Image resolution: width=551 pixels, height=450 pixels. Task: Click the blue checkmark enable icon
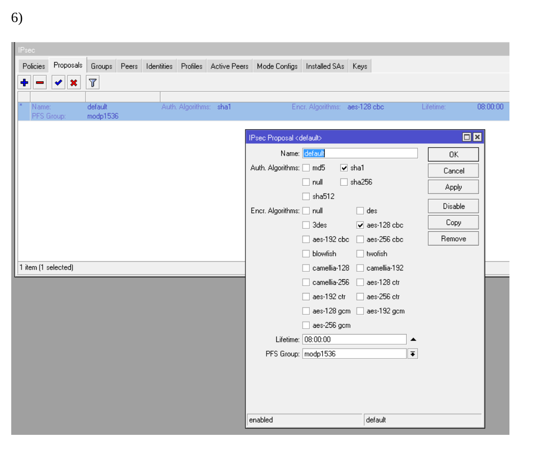[x=59, y=83]
